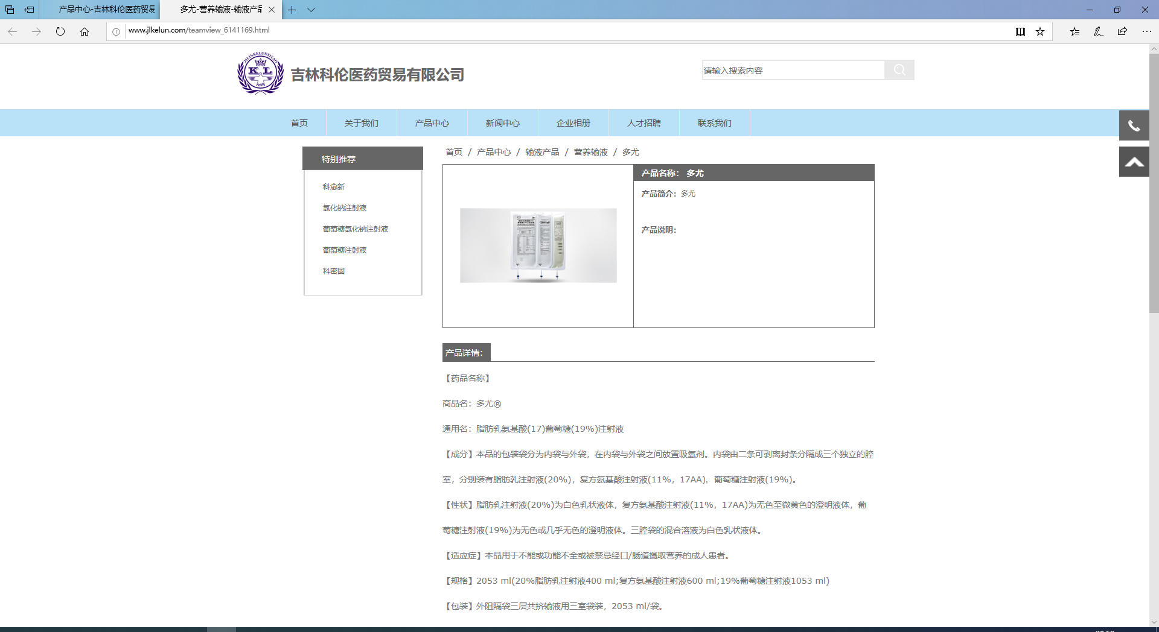Click the scrollbar down arrow
1159x632 pixels.
(1154, 622)
